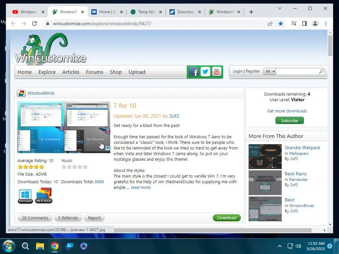
Task: Open the All search category dropdown
Action: [x=270, y=71]
